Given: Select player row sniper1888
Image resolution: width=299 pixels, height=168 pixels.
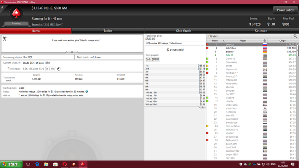Looking at the screenshot, I should pos(251,154).
